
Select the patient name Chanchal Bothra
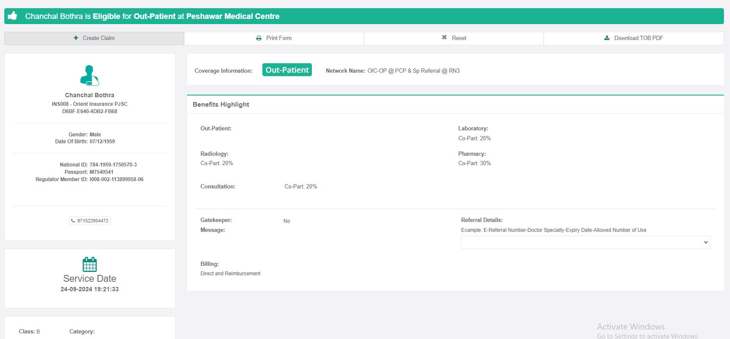point(89,95)
